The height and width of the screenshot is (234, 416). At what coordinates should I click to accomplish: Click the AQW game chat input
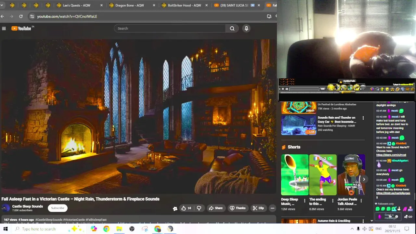[x=305, y=89]
